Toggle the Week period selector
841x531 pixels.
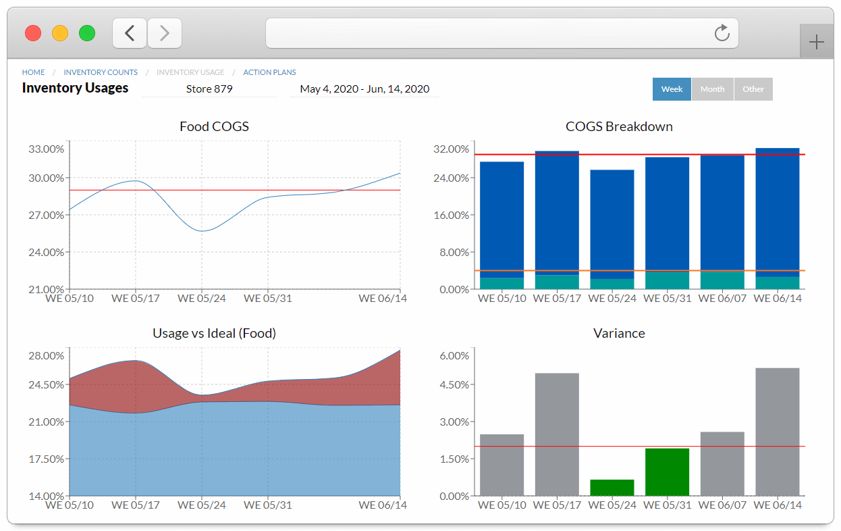point(671,88)
